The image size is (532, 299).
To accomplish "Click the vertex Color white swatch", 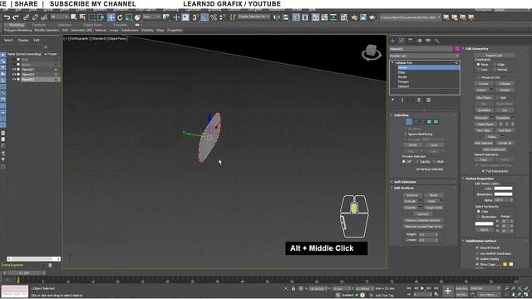I will click(x=503, y=189).
